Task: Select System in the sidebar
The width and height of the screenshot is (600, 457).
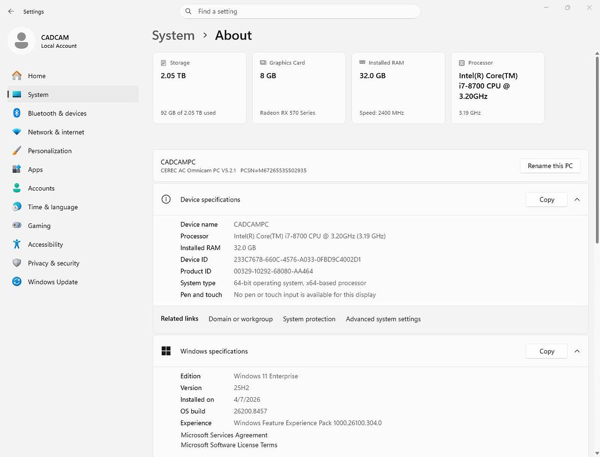Action: pyautogui.click(x=73, y=94)
